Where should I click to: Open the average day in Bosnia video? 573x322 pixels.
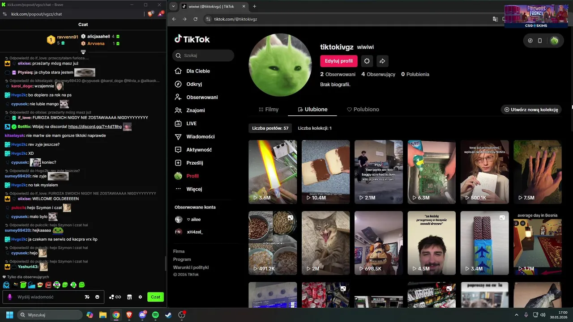click(537, 243)
